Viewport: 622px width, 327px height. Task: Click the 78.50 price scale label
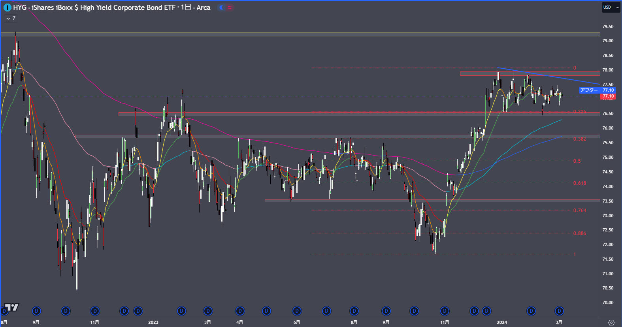[608, 55]
